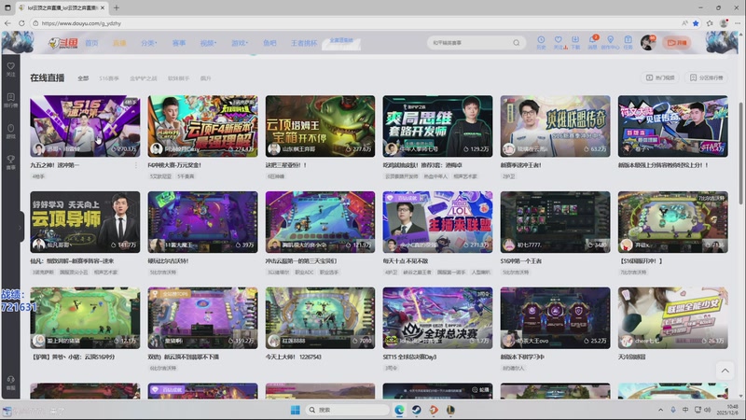Open Microsoft Edge from taskbar
746x420 pixels.
[399, 410]
